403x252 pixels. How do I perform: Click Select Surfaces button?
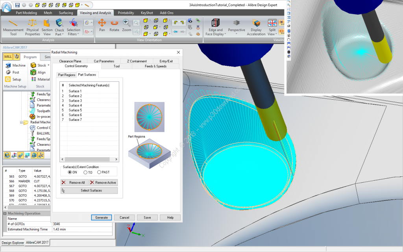(x=89, y=191)
